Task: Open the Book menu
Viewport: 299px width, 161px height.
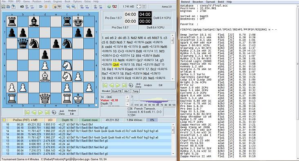Action: tap(67, 1)
